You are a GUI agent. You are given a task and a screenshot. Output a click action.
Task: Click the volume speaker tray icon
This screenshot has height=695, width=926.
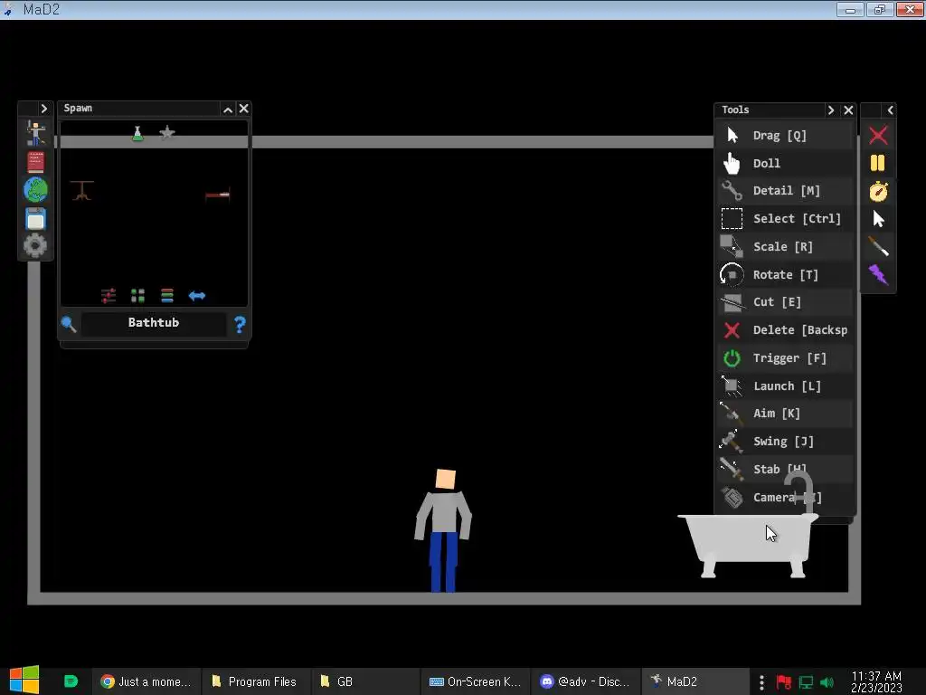point(827,682)
